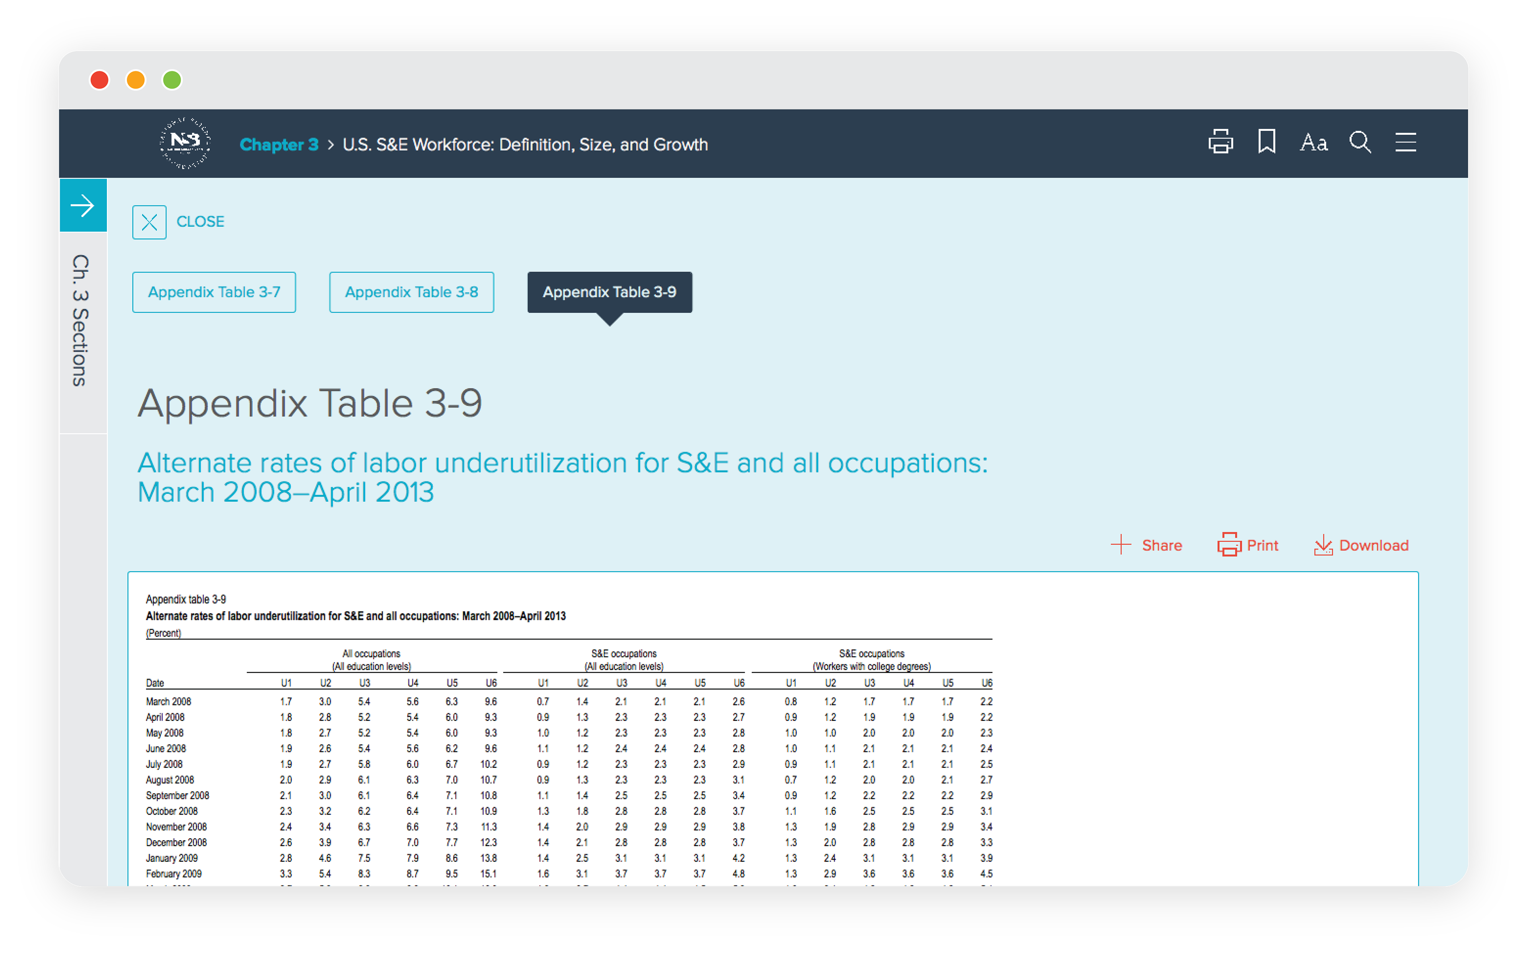Click the macOS yellow minimize button
The width and height of the screenshot is (1527, 953).
[x=136, y=80]
